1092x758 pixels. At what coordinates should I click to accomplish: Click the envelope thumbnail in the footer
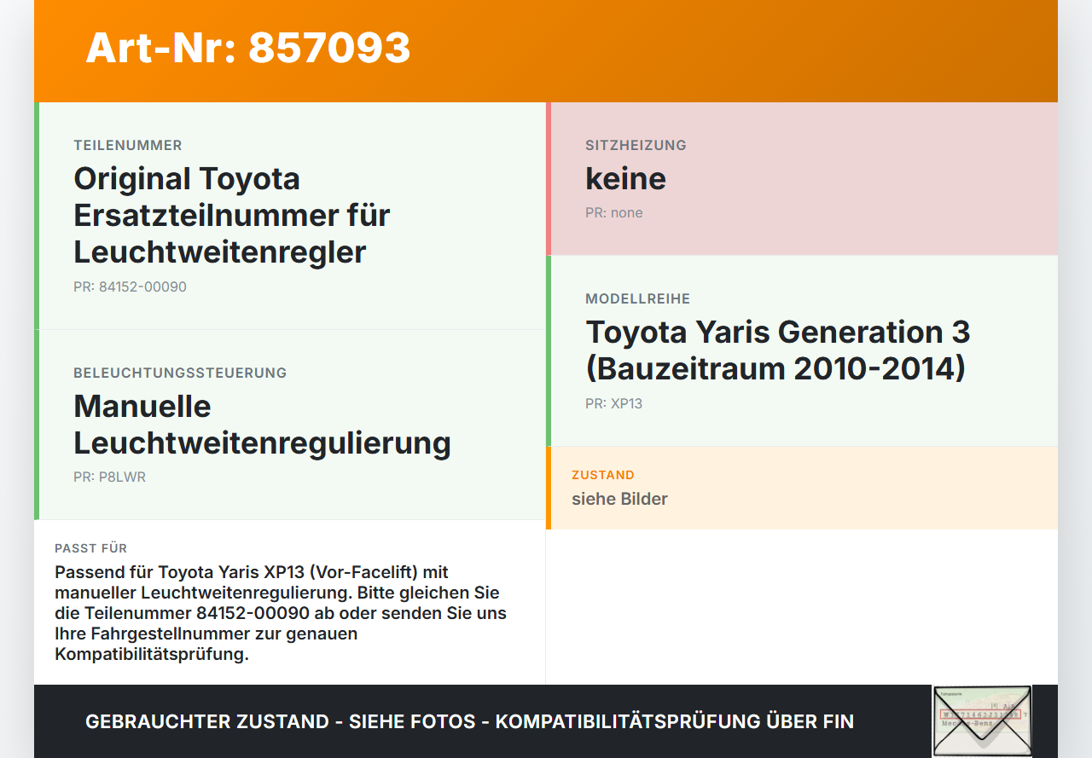tap(982, 721)
